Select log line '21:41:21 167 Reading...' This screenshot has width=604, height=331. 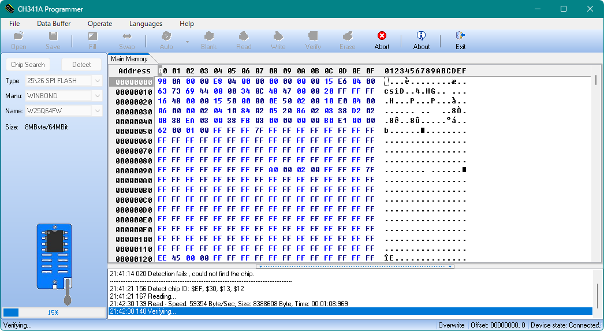tap(143, 296)
